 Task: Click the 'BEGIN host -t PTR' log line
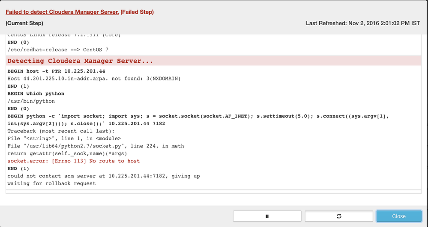[x=56, y=71]
